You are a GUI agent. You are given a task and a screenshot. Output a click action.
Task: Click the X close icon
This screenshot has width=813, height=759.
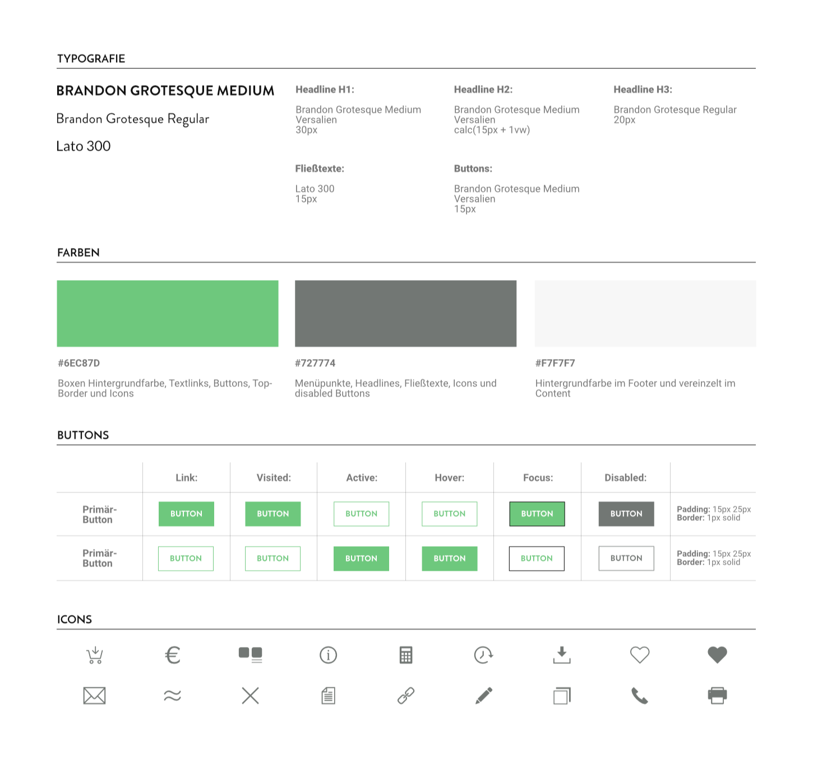pos(250,696)
